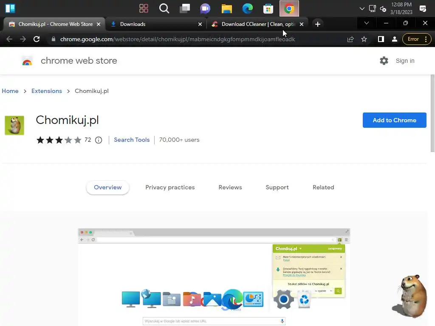Go to Extensions breadcrumb
This screenshot has height=326, width=435.
pos(47,91)
